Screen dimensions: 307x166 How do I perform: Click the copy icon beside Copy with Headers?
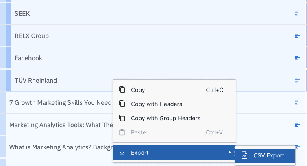[x=122, y=104]
